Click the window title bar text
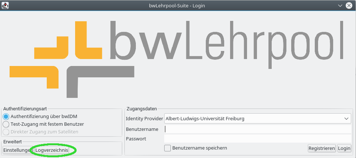This screenshot has height=158, width=356. pos(178,5)
